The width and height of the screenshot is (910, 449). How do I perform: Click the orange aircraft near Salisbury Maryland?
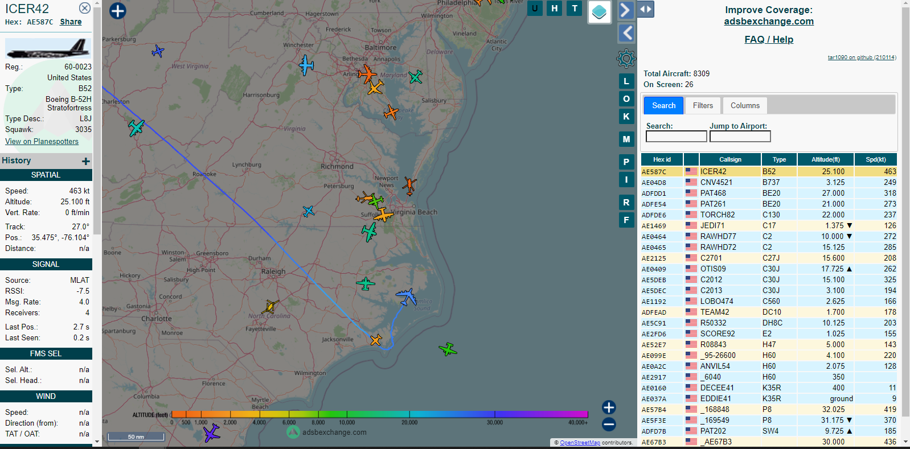[x=391, y=112]
